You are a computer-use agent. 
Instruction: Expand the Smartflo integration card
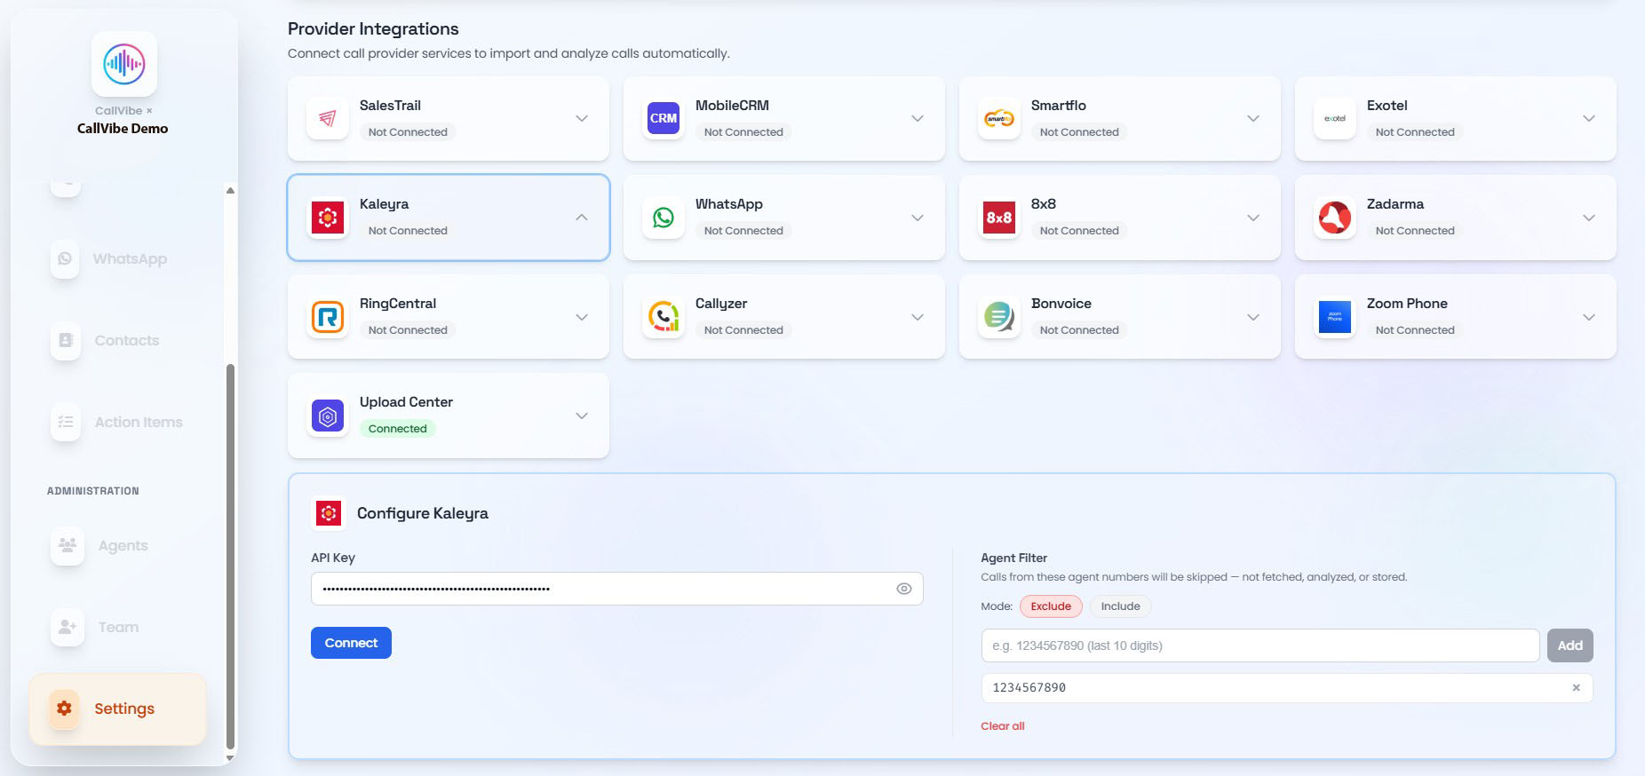[x=1253, y=118]
